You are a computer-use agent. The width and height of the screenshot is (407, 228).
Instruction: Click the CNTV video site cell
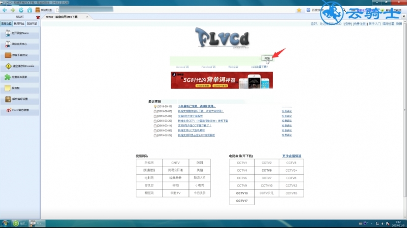tap(175, 163)
